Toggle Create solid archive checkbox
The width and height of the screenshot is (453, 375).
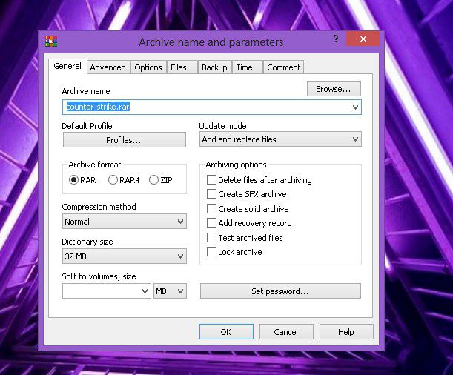[211, 208]
